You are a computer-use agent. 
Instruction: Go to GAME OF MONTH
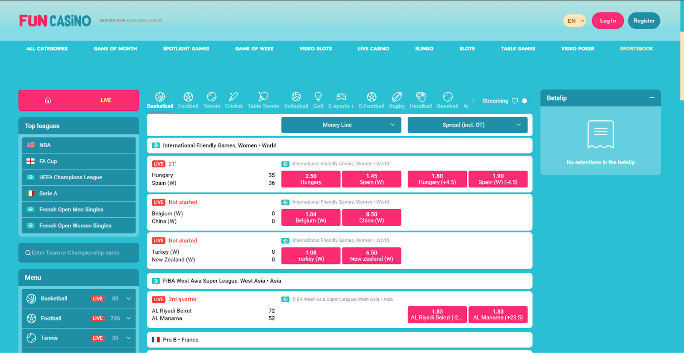115,49
